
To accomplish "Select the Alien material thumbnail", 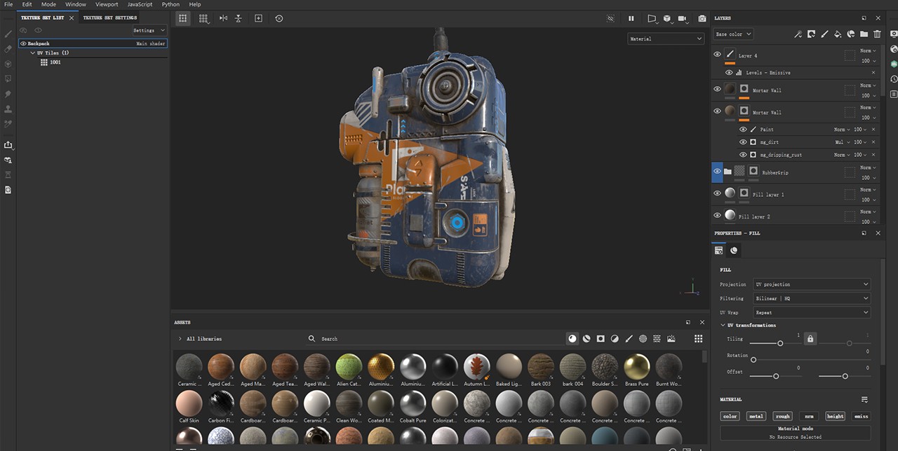I will 349,367.
